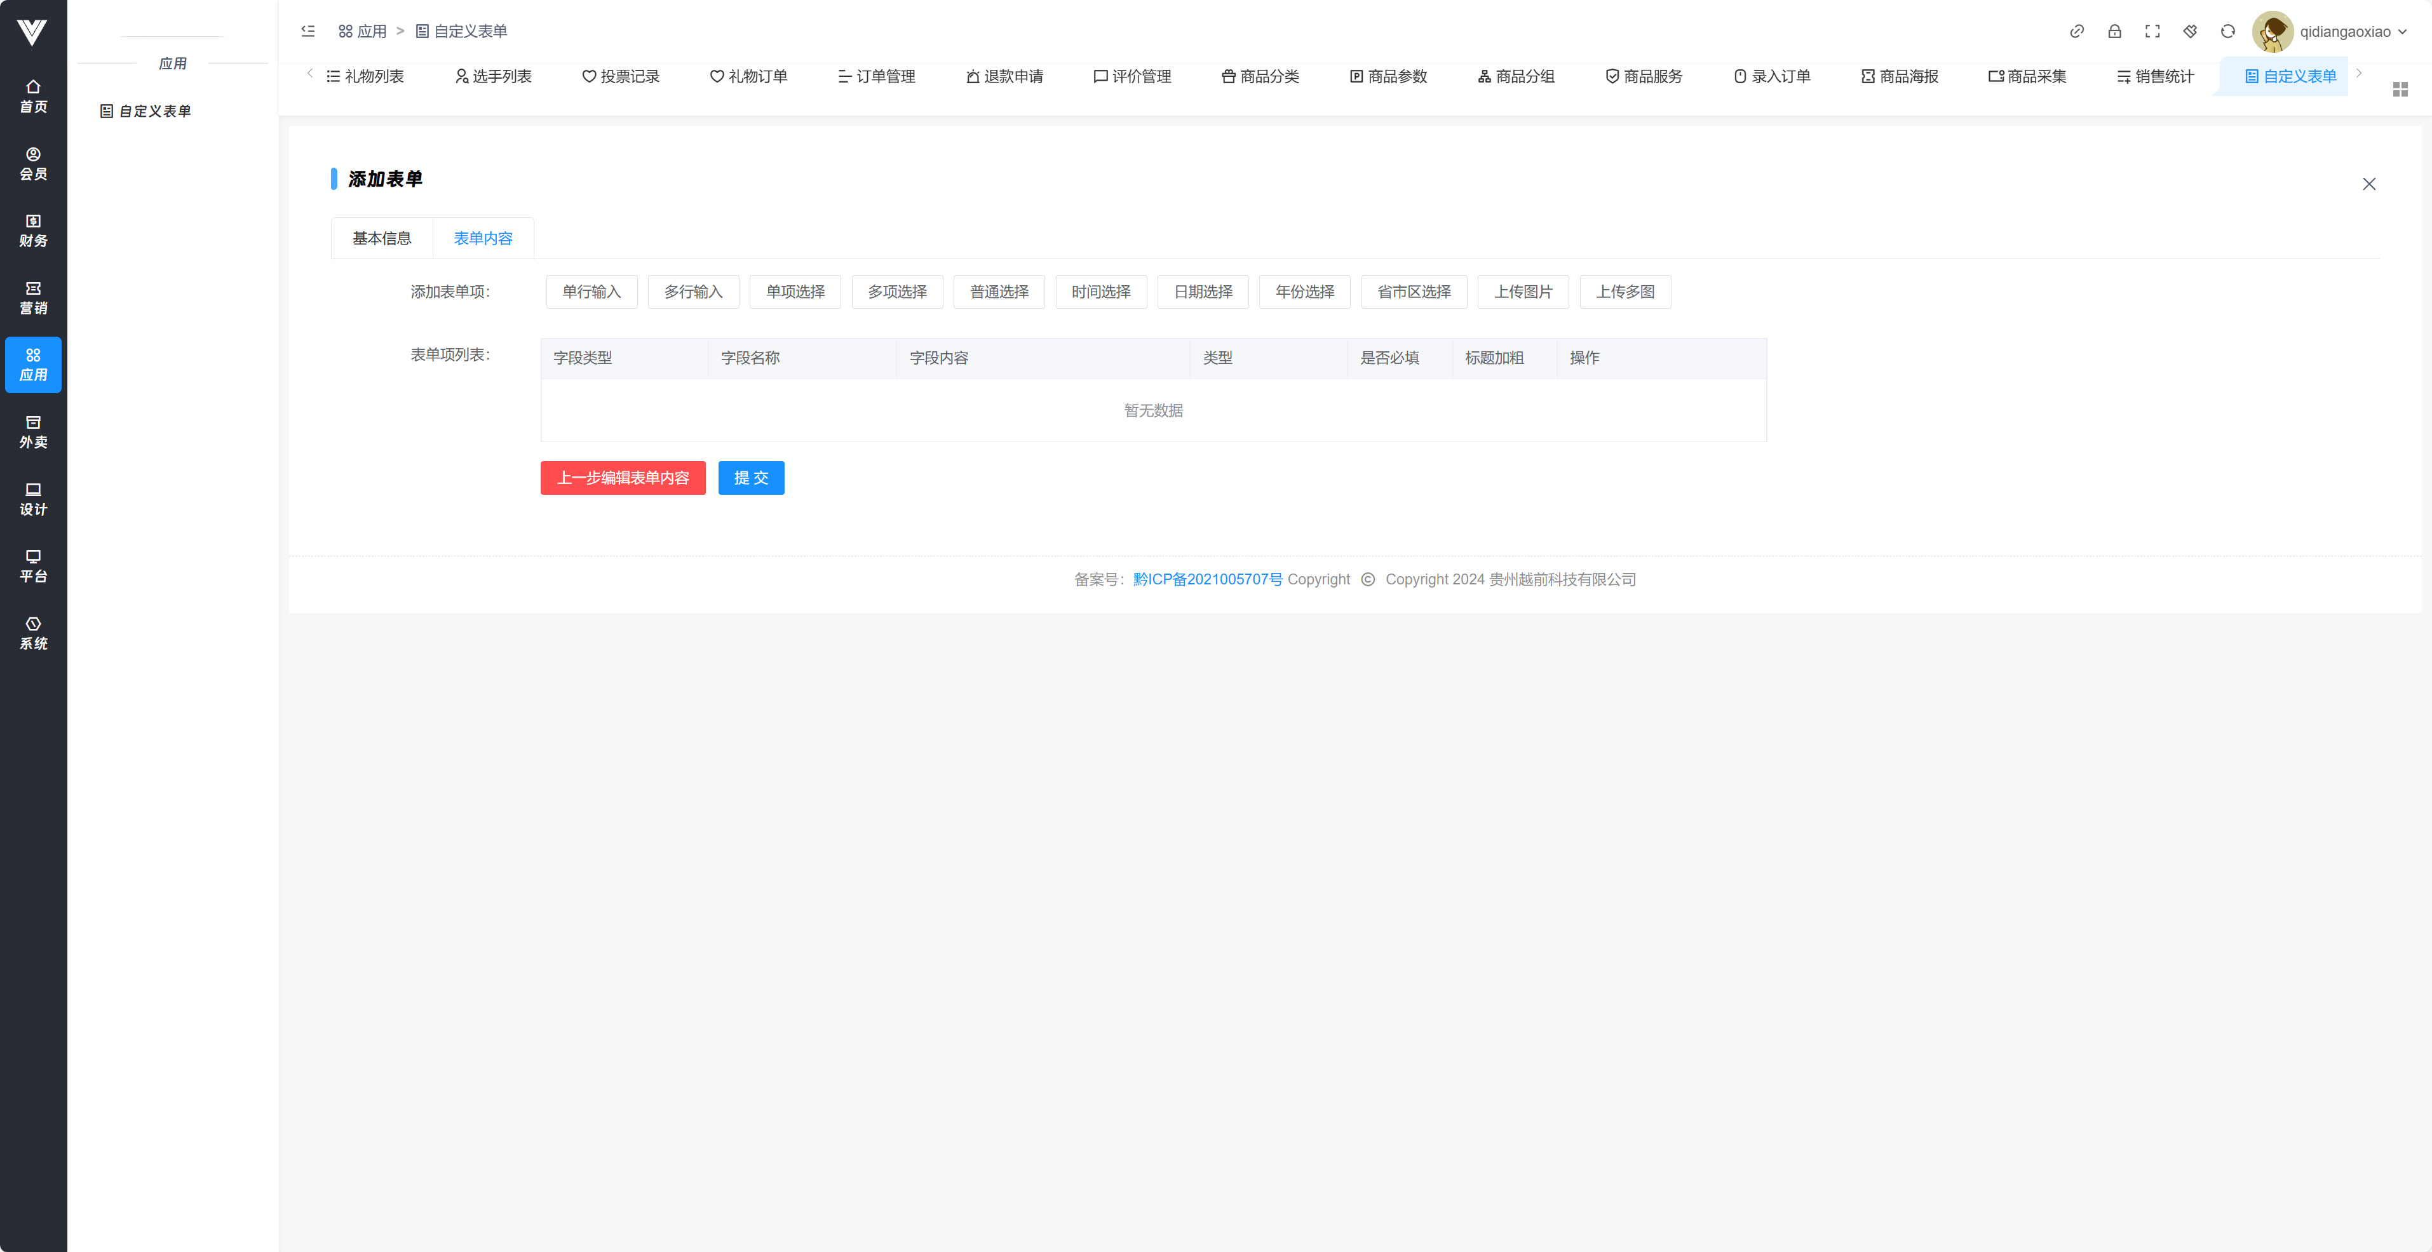Click the lock screen icon
This screenshot has width=2432, height=1252.
pyautogui.click(x=2114, y=31)
